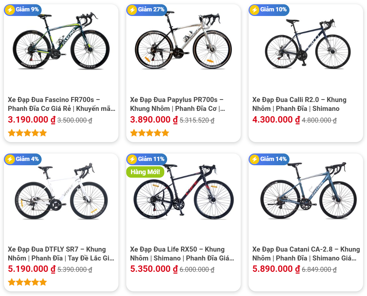367x296 pixels.
Task: Click the lightning icon on Giảm 14% badge
Action: point(254,160)
